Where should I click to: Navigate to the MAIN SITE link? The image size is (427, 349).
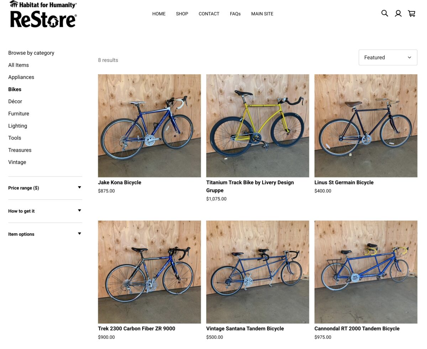click(262, 14)
